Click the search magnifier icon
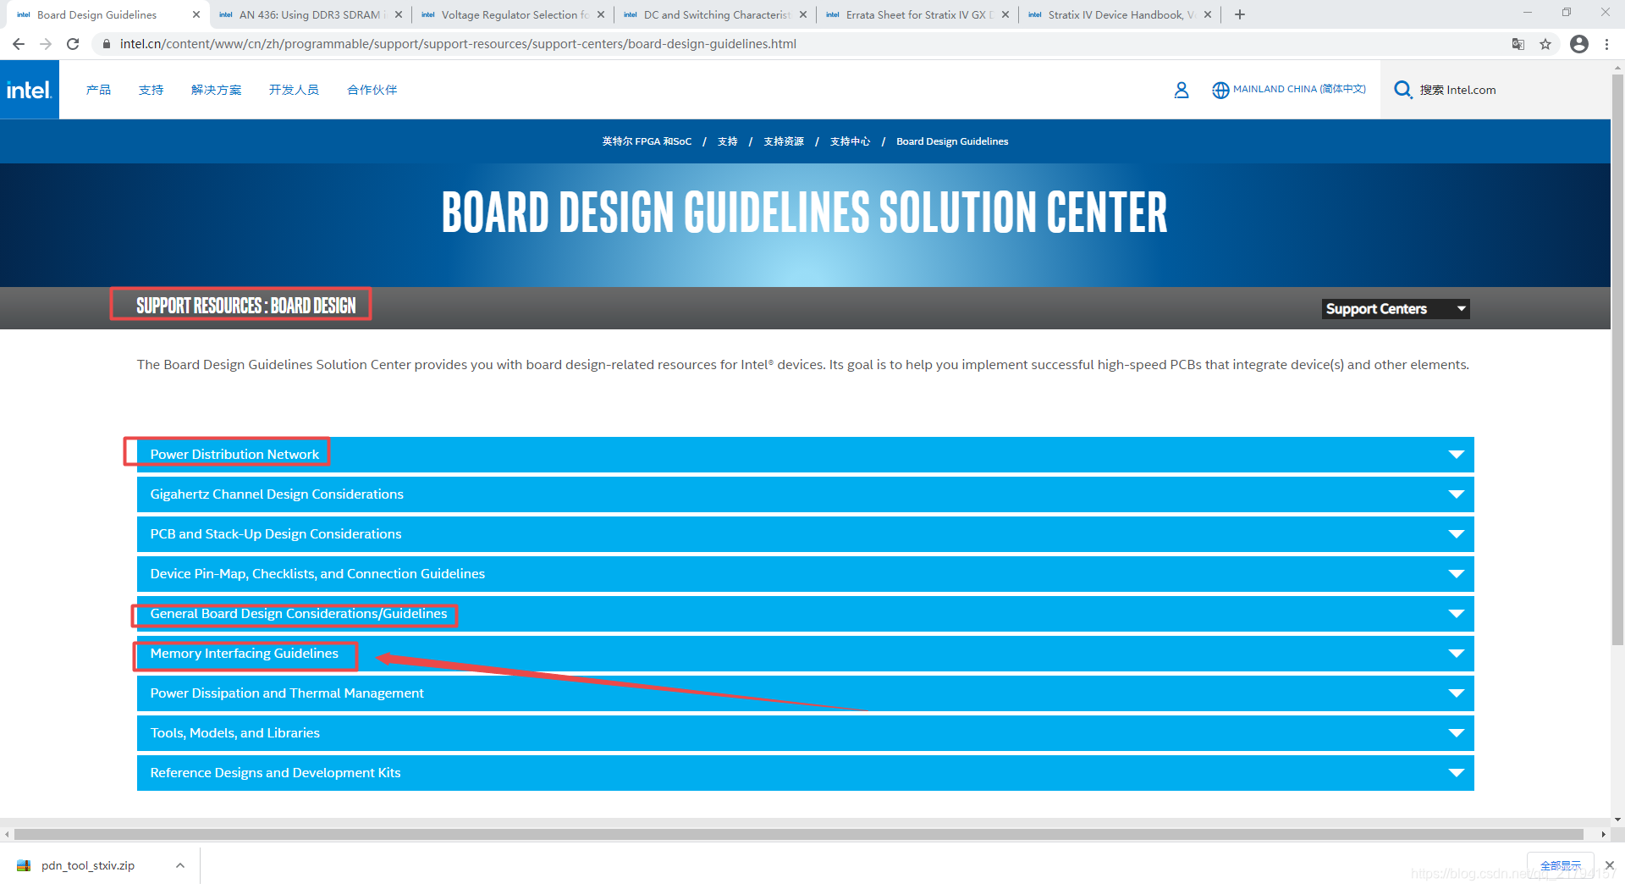Viewport: 1625px width, 889px height. tap(1402, 90)
